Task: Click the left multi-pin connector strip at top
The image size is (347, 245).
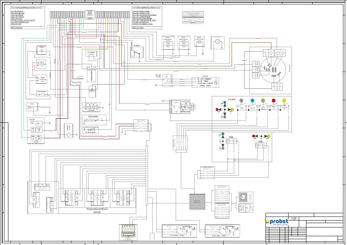Action: point(67,15)
